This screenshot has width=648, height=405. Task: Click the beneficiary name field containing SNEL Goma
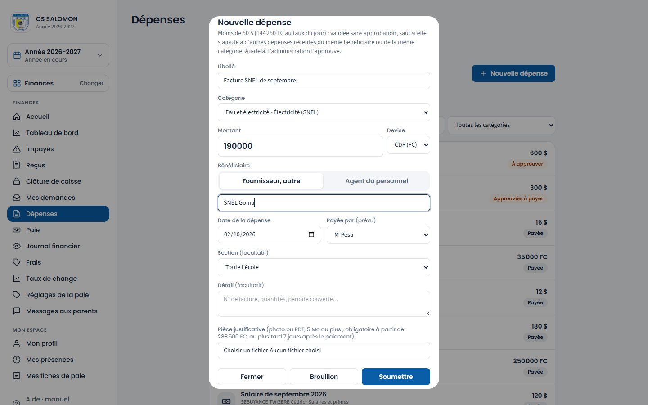click(x=324, y=203)
